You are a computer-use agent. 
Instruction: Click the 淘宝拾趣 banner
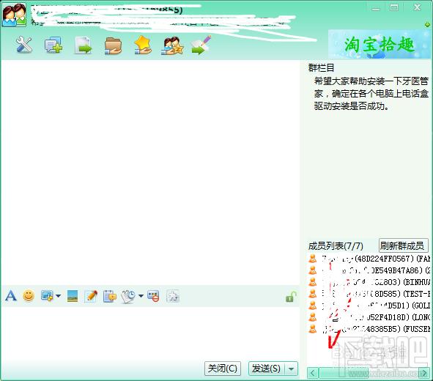click(380, 44)
